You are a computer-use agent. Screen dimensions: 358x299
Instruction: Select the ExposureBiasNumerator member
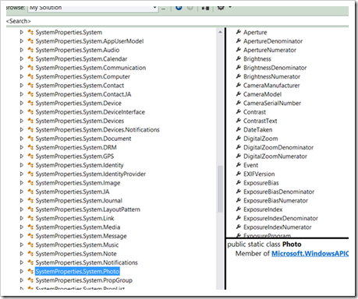pyautogui.click(x=276, y=200)
